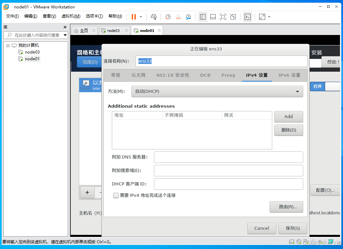Click the connection name field ens33

(x=221, y=61)
